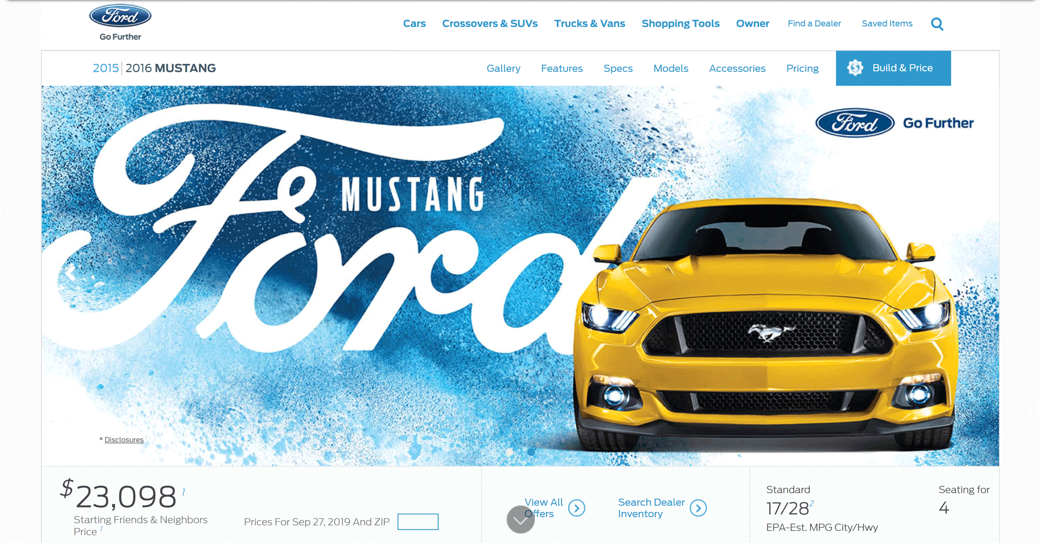Click the search magnifier icon
The height and width of the screenshot is (543, 1040).
click(937, 24)
